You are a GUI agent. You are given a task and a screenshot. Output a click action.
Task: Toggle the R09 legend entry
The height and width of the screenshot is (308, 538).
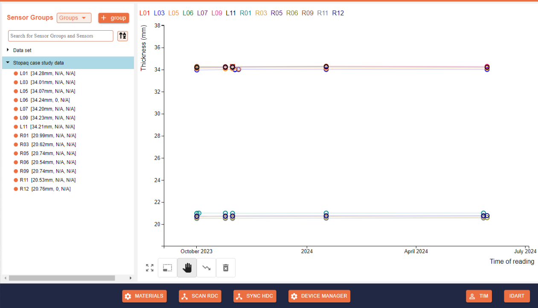[x=308, y=13]
